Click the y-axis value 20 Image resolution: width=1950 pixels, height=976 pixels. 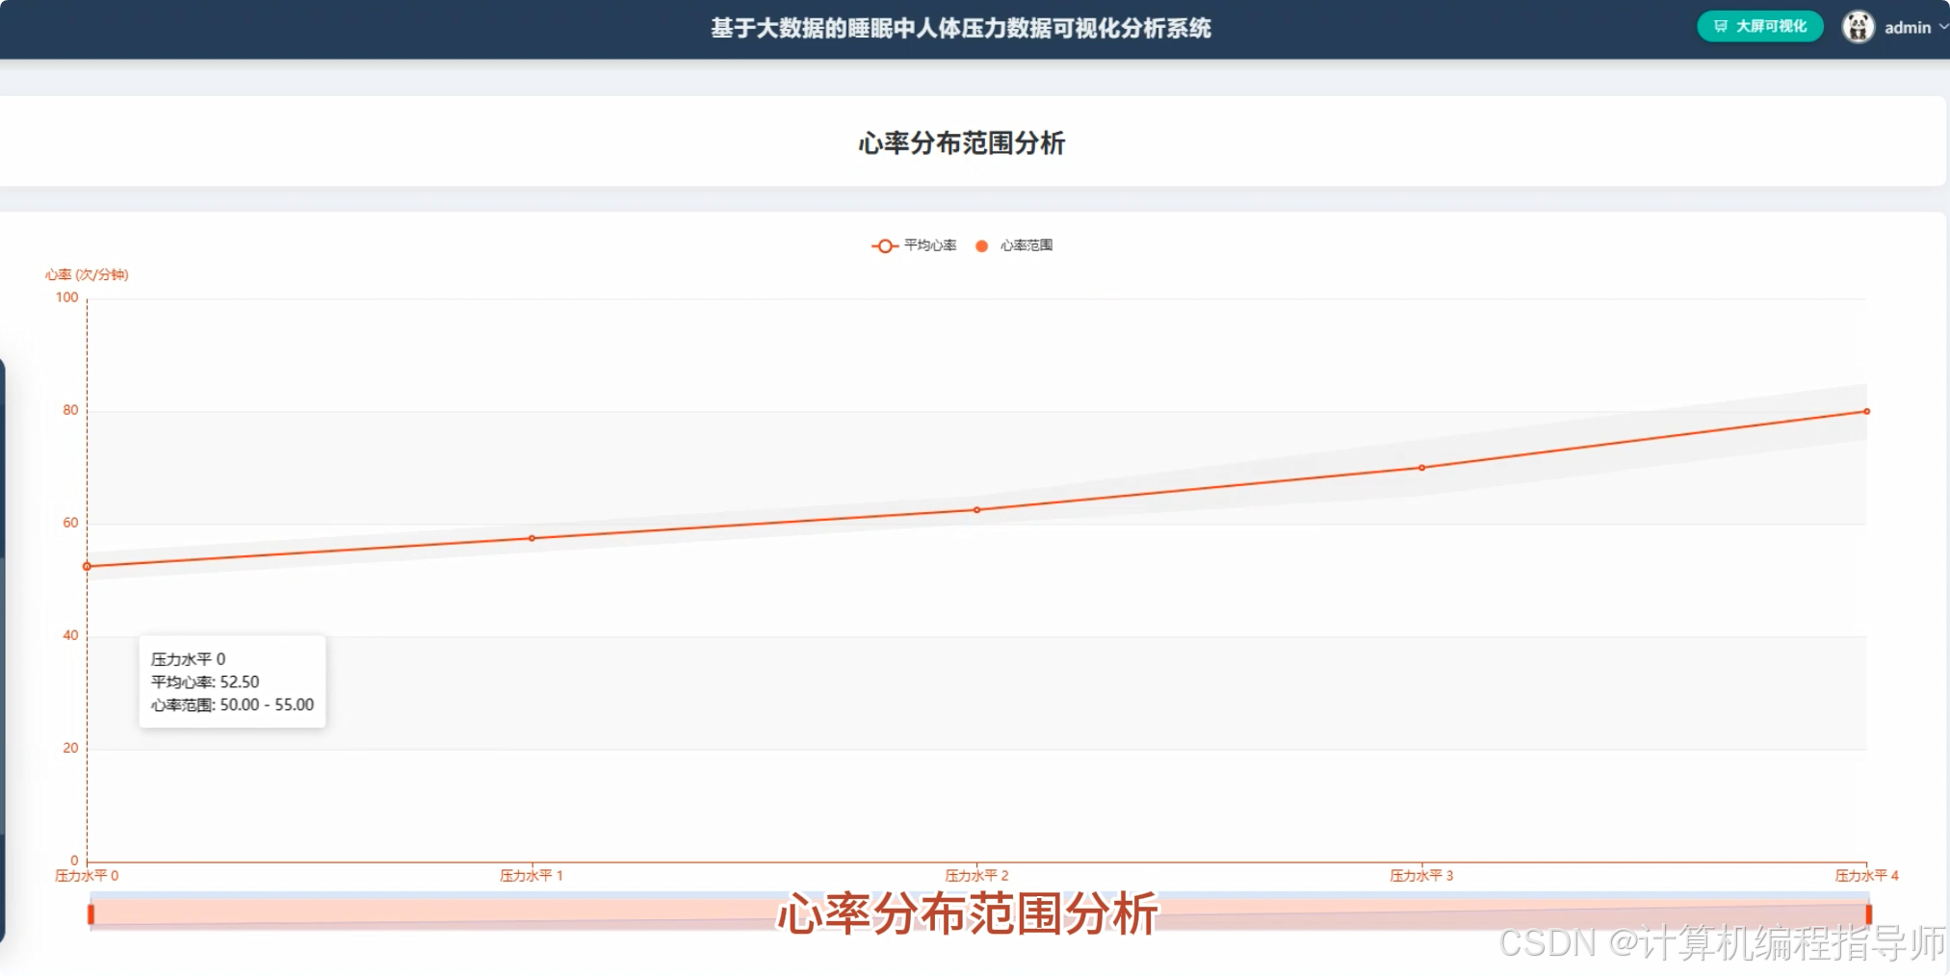(70, 748)
